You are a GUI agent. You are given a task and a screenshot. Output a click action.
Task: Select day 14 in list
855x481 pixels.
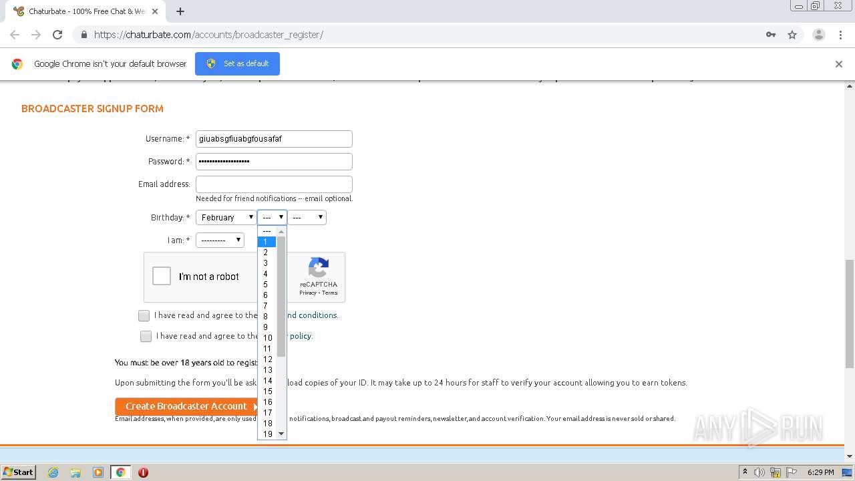tap(267, 381)
